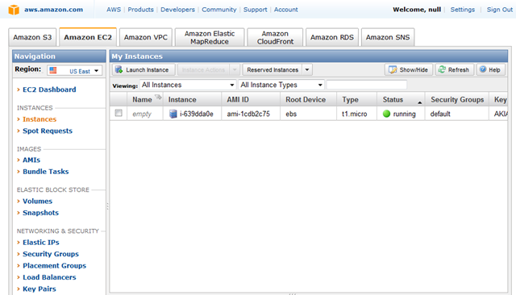The width and height of the screenshot is (516, 295).
Task: Open the Security Groups navigation link
Action: (x=51, y=254)
